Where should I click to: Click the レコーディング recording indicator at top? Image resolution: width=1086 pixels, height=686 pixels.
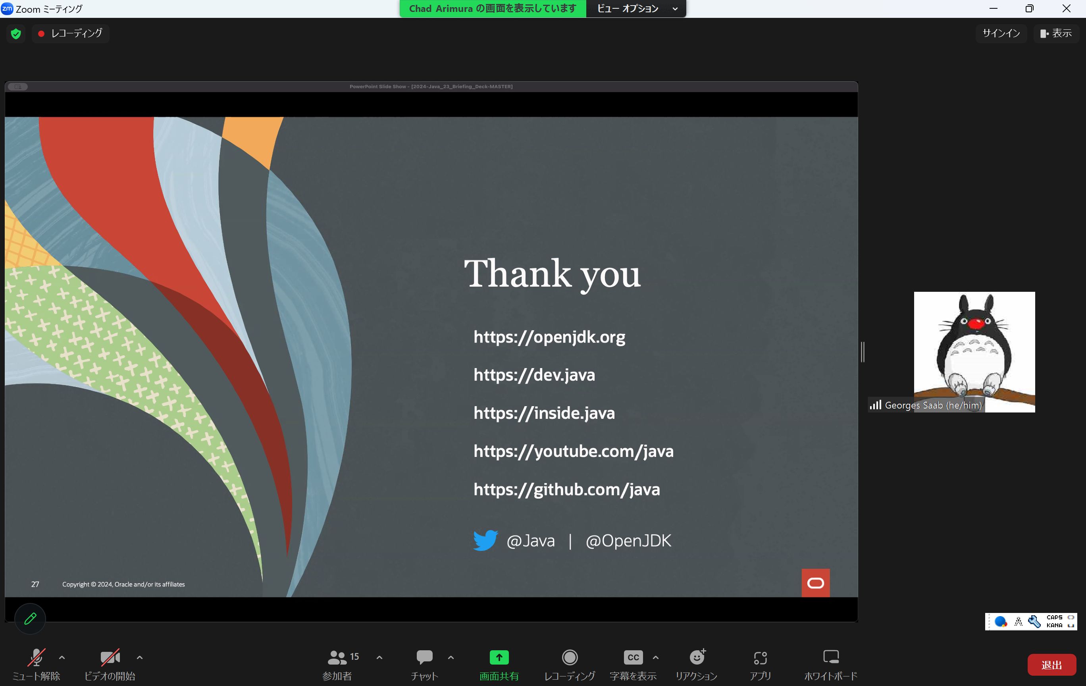click(x=70, y=33)
